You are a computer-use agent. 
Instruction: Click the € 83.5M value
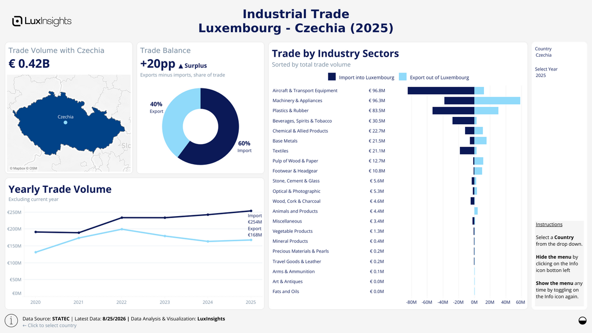pos(377,111)
